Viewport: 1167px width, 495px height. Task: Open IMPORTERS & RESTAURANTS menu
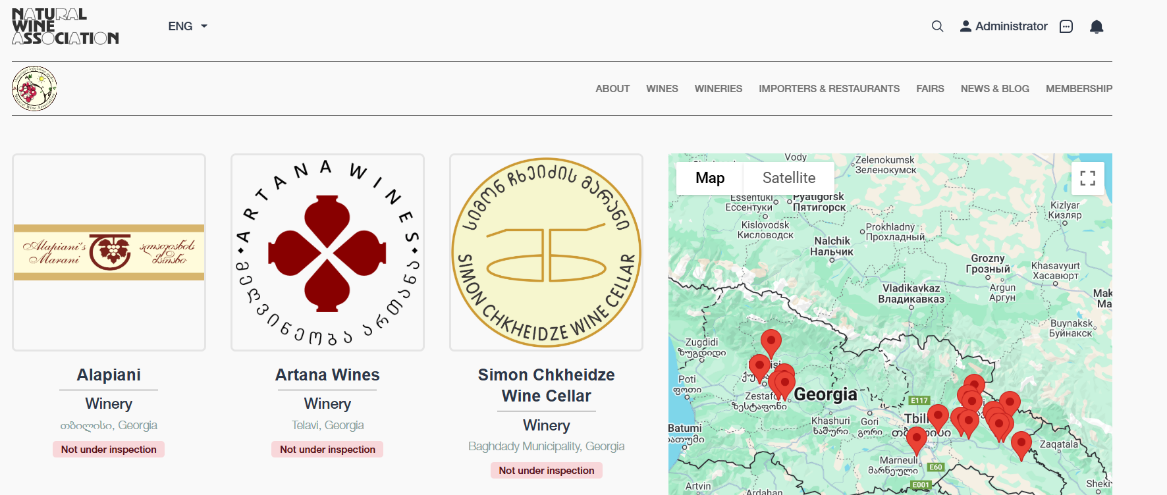click(829, 88)
